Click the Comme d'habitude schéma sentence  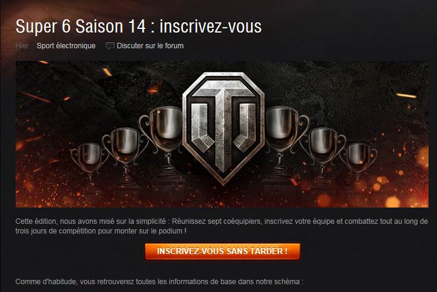pyautogui.click(x=159, y=282)
